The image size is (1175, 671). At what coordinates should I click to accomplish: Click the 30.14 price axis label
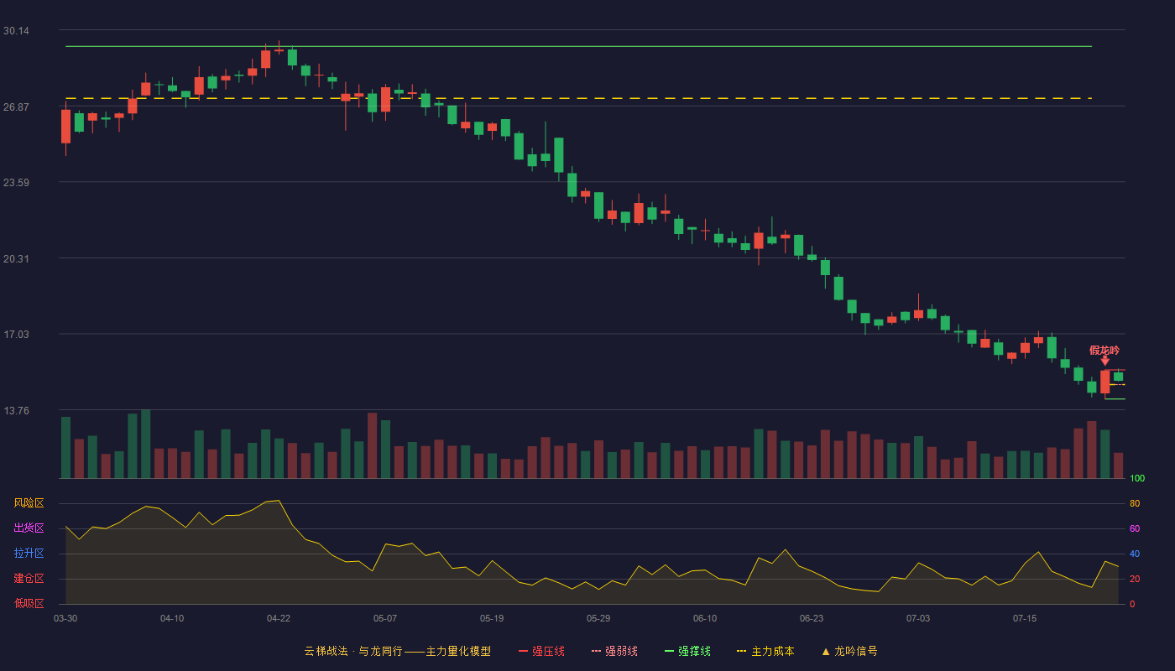(16, 31)
